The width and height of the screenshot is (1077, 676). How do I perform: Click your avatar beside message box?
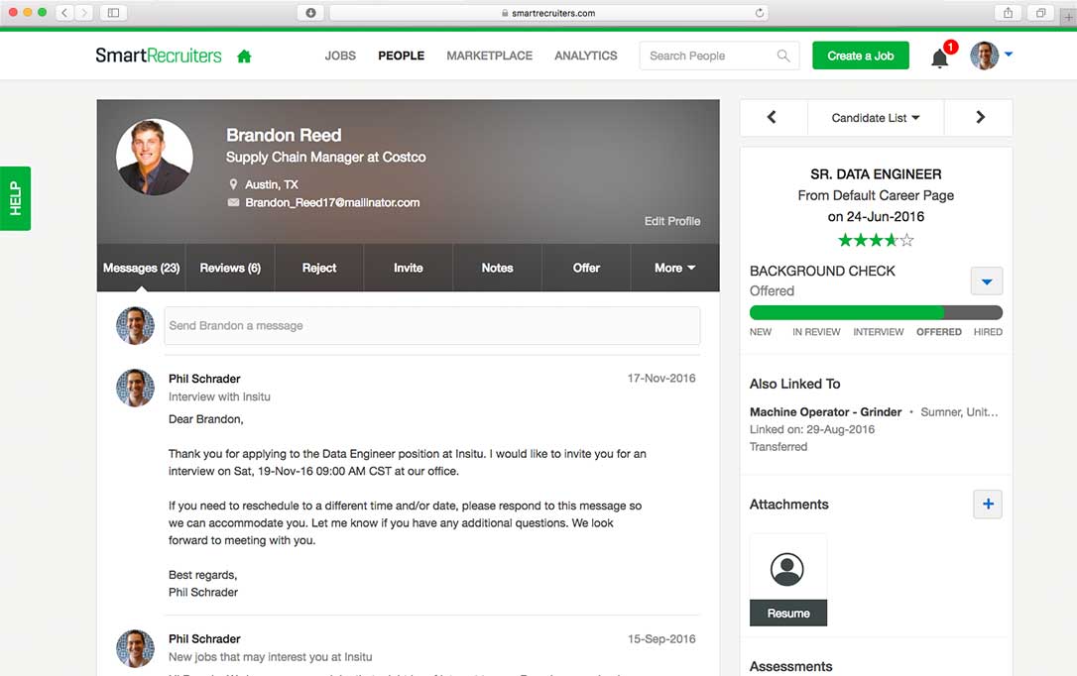tap(135, 325)
